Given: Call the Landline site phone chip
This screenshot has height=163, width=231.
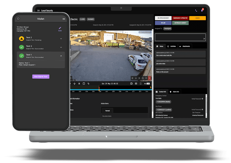Looking at the screenshot, I should coord(164,110).
